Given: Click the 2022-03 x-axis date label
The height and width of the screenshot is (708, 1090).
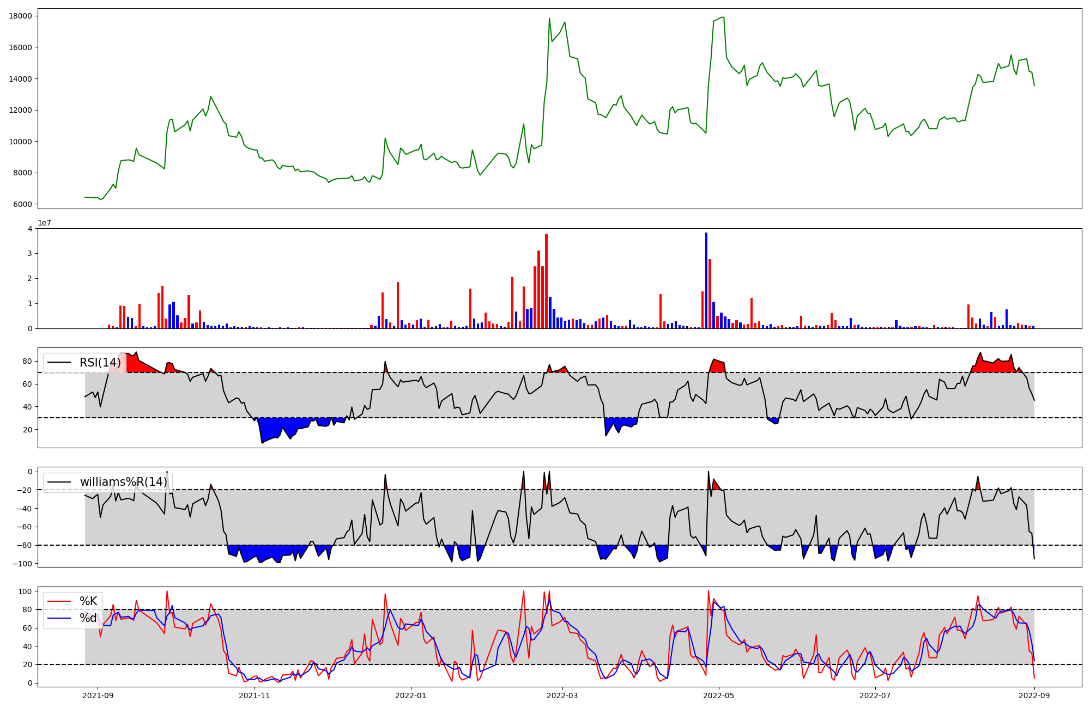Looking at the screenshot, I should click(562, 695).
